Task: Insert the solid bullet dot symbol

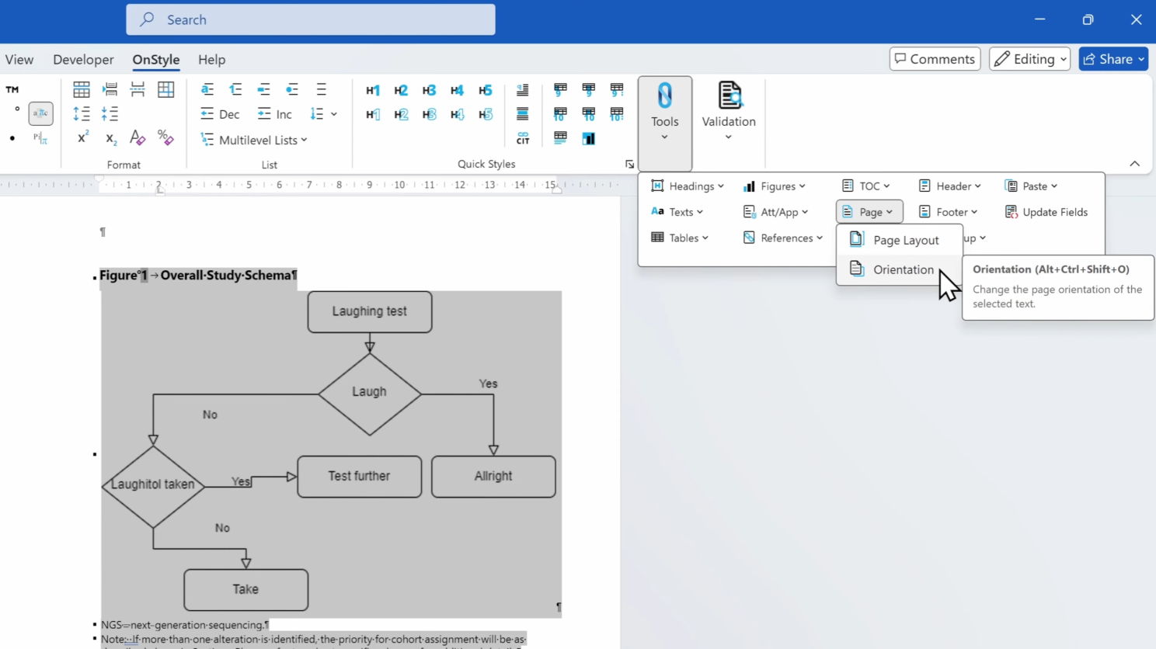Action: pos(12,138)
